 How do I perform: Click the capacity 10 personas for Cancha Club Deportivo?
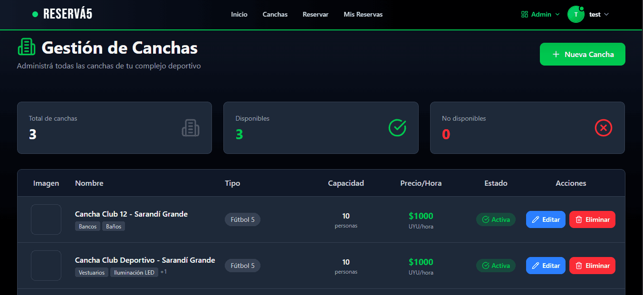[x=346, y=266]
